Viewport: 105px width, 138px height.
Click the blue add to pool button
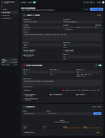coord(97,113)
